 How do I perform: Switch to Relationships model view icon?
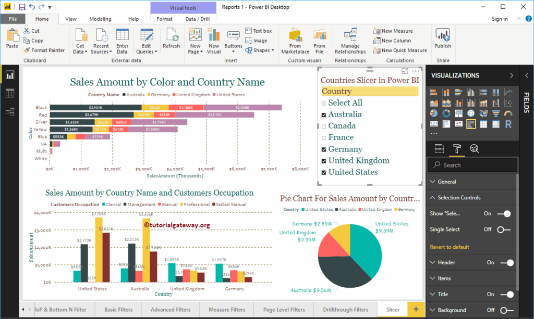point(10,111)
